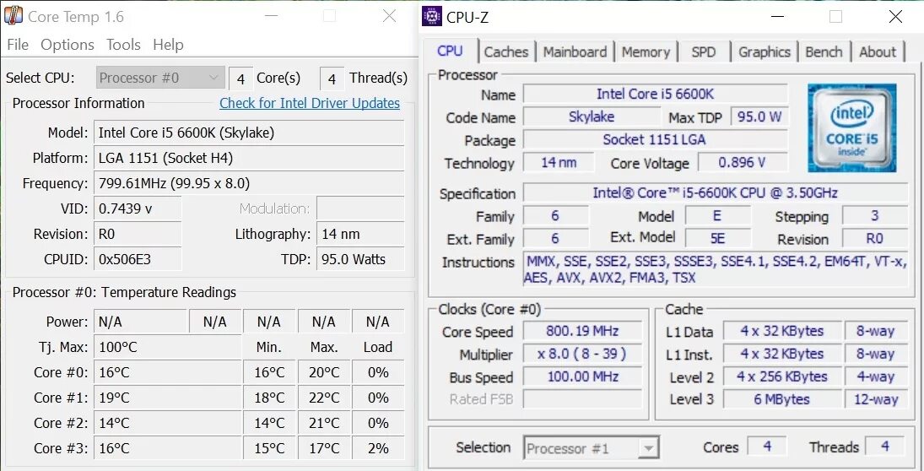
Task: Click the Level 2 value 4 x 256 KBytes
Action: coord(782,376)
